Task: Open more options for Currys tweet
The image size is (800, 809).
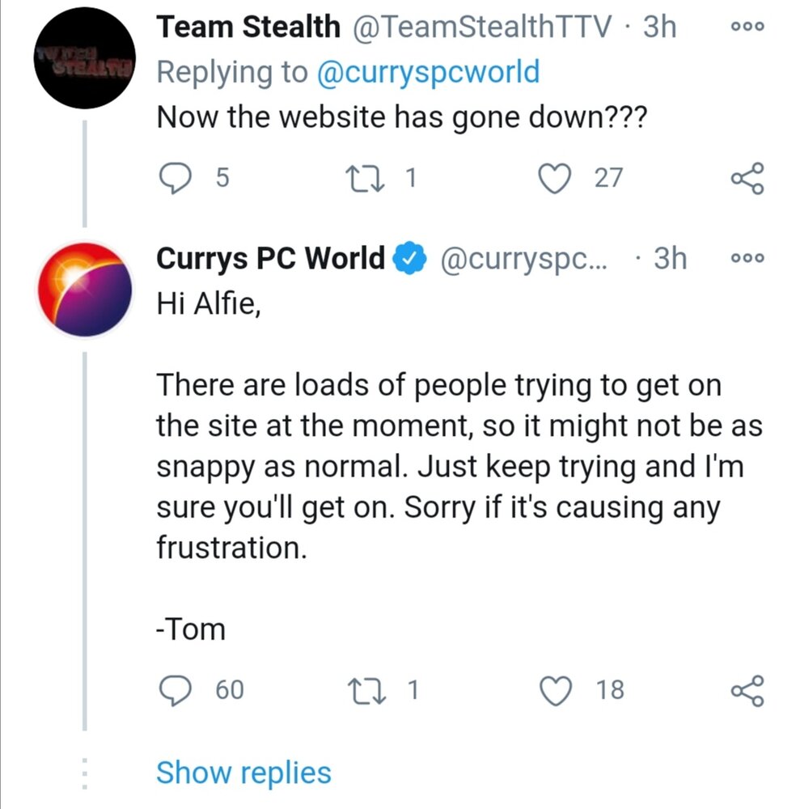Action: click(747, 258)
